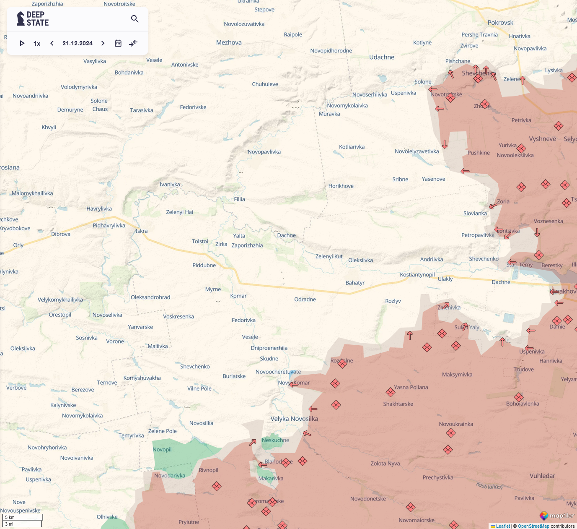Select attack arrow west of Neskuchne
The width and height of the screenshot is (577, 529).
click(x=253, y=442)
